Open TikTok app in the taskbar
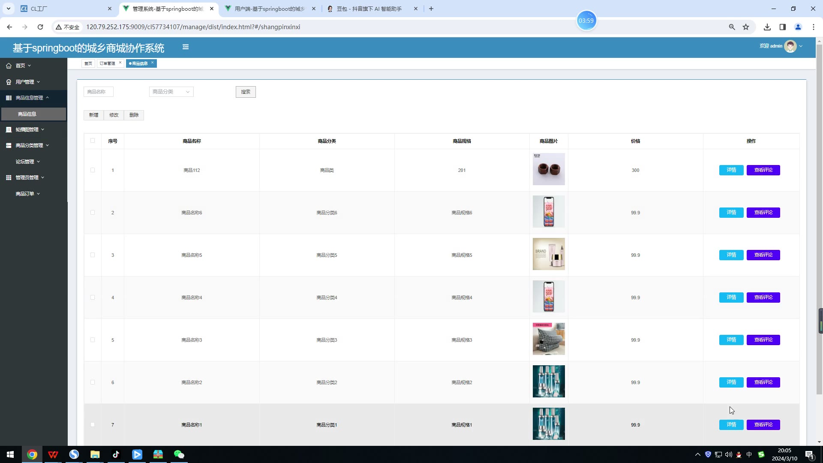Image resolution: width=823 pixels, height=463 pixels. (116, 454)
